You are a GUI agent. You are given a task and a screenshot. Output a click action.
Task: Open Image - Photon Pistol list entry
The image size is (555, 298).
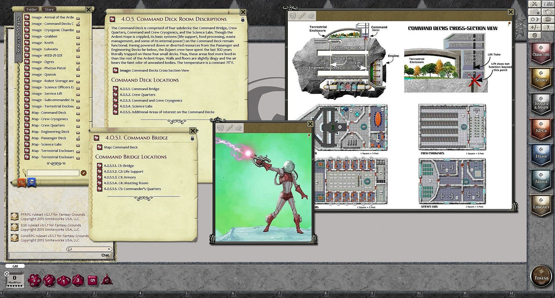tap(49, 68)
